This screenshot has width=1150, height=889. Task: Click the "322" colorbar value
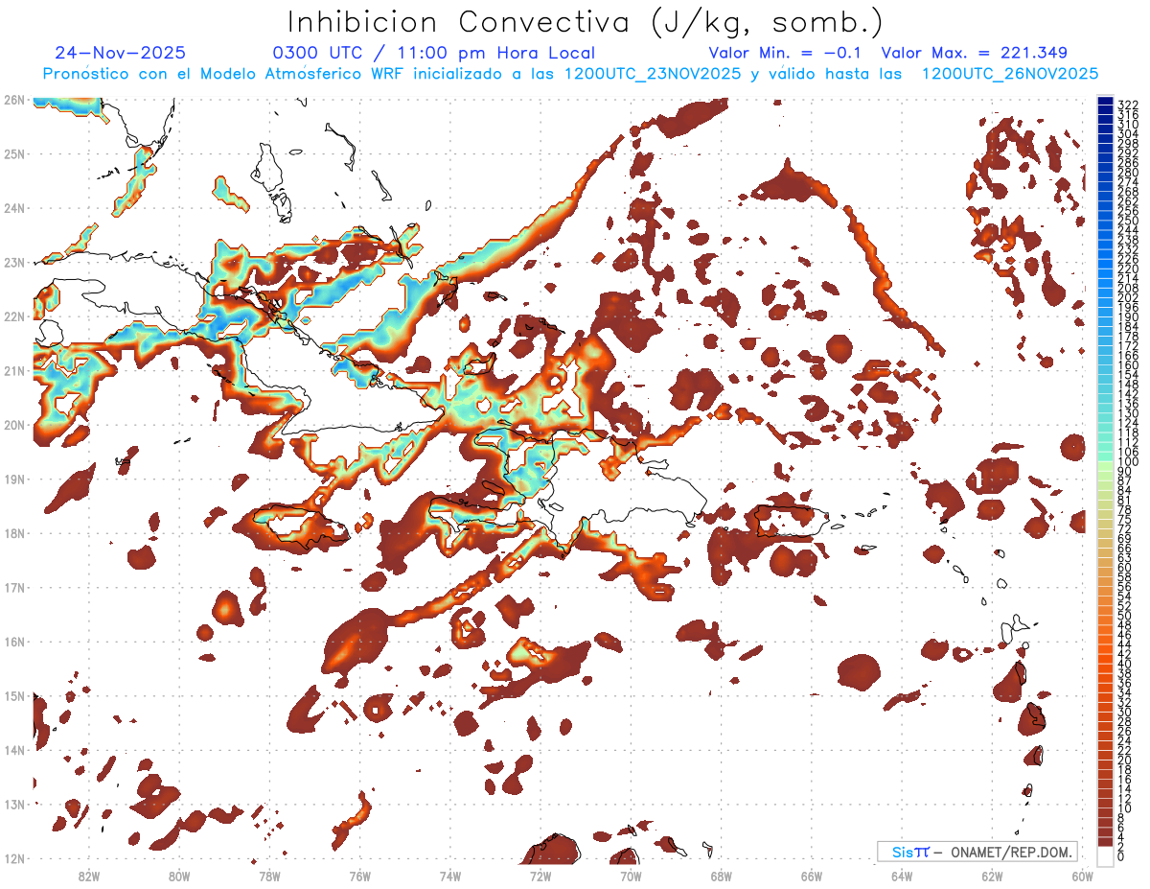tap(1128, 105)
